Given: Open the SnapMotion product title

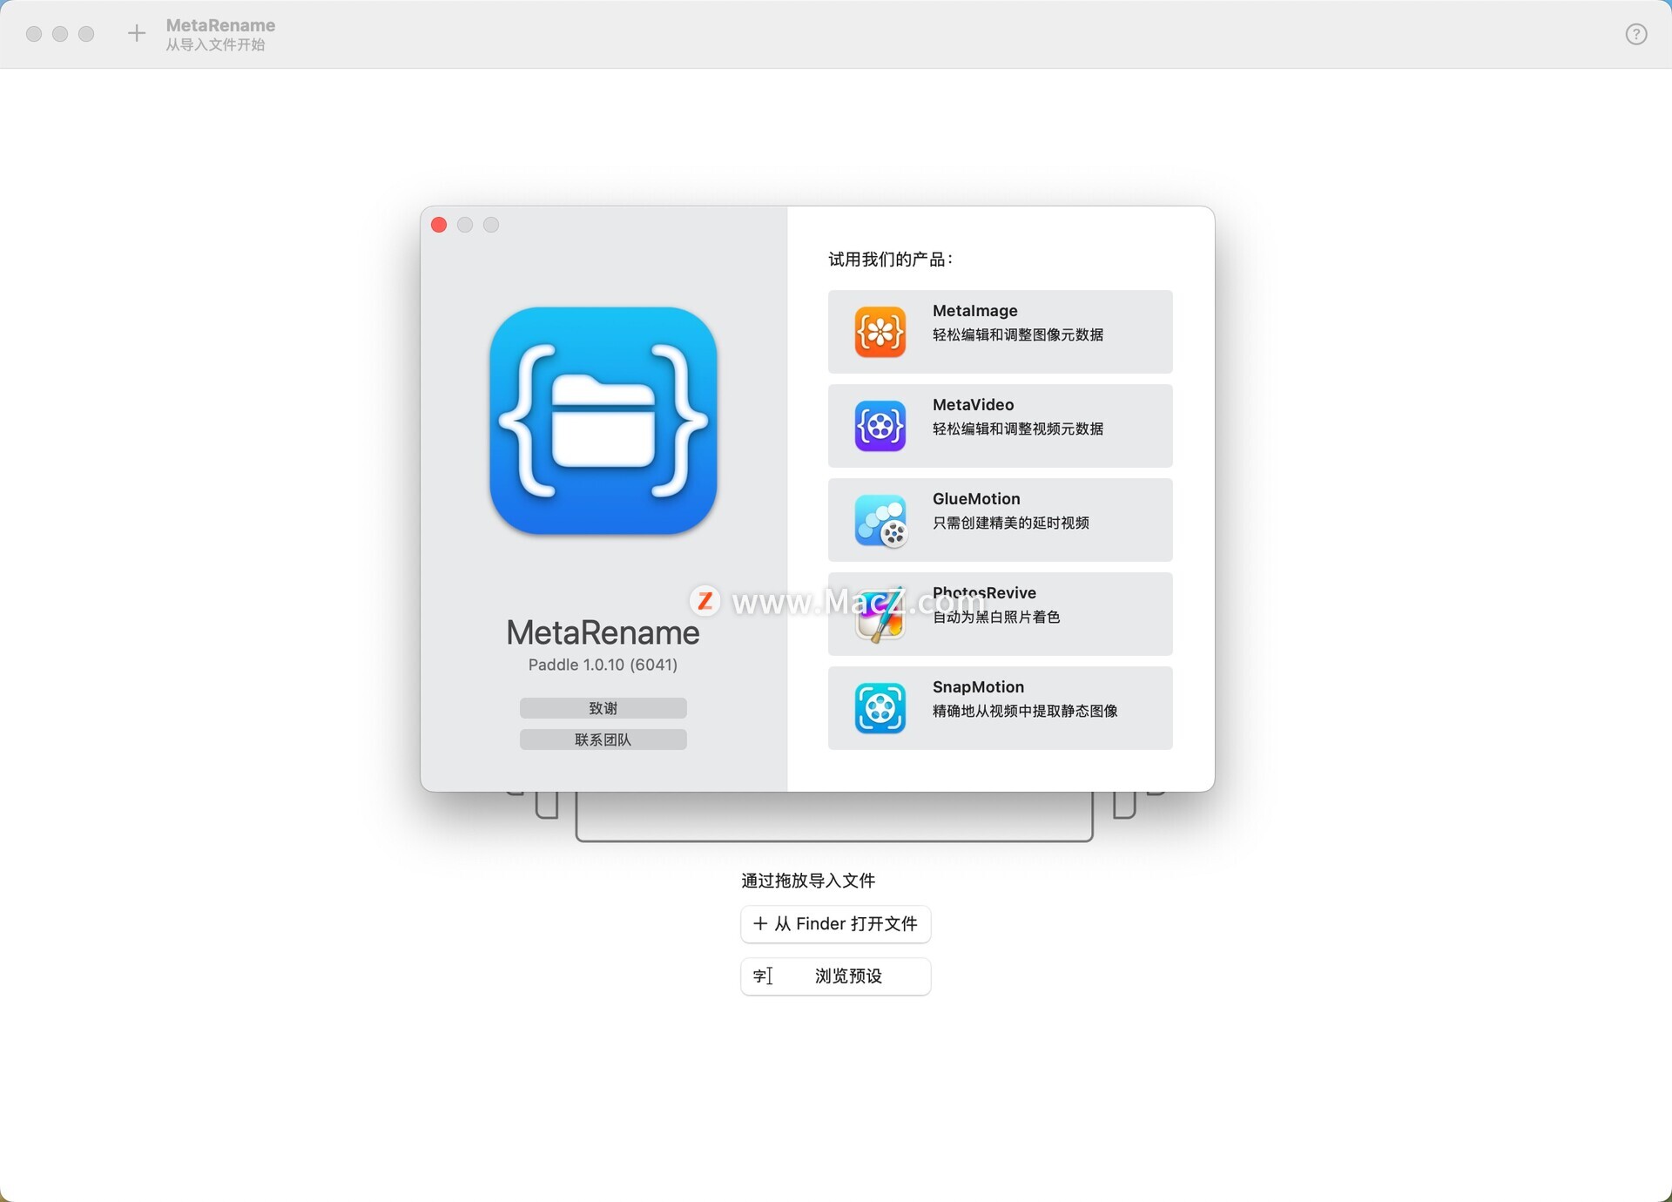Looking at the screenshot, I should [978, 687].
